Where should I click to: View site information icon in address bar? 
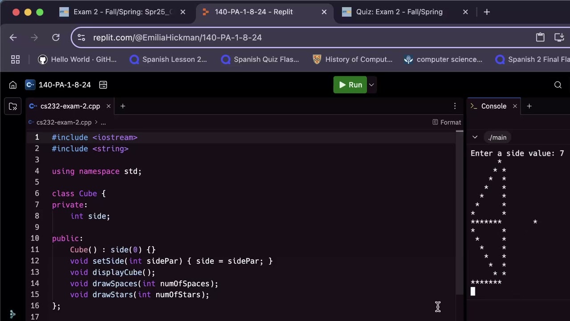[x=81, y=37]
